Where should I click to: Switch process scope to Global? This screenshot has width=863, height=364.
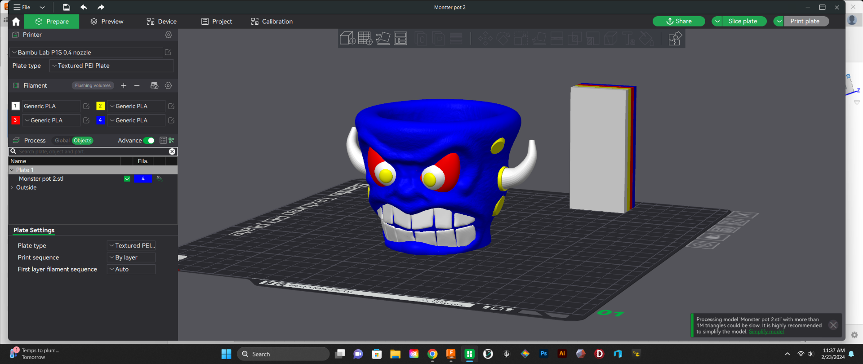click(62, 140)
